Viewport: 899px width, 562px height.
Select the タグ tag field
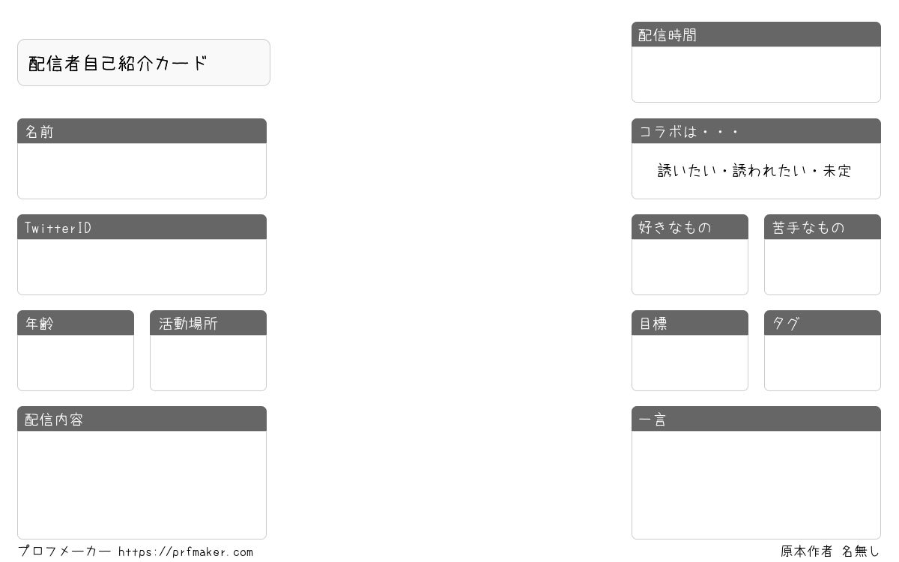(823, 363)
